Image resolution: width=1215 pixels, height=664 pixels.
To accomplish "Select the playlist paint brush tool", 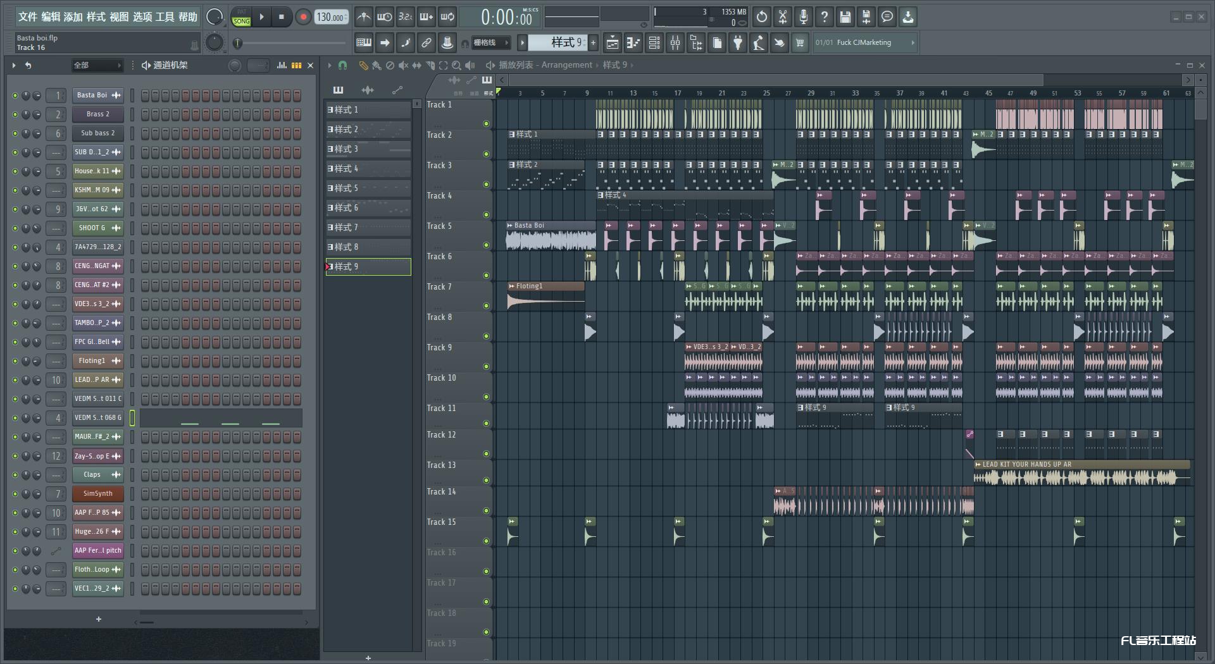I will click(377, 65).
